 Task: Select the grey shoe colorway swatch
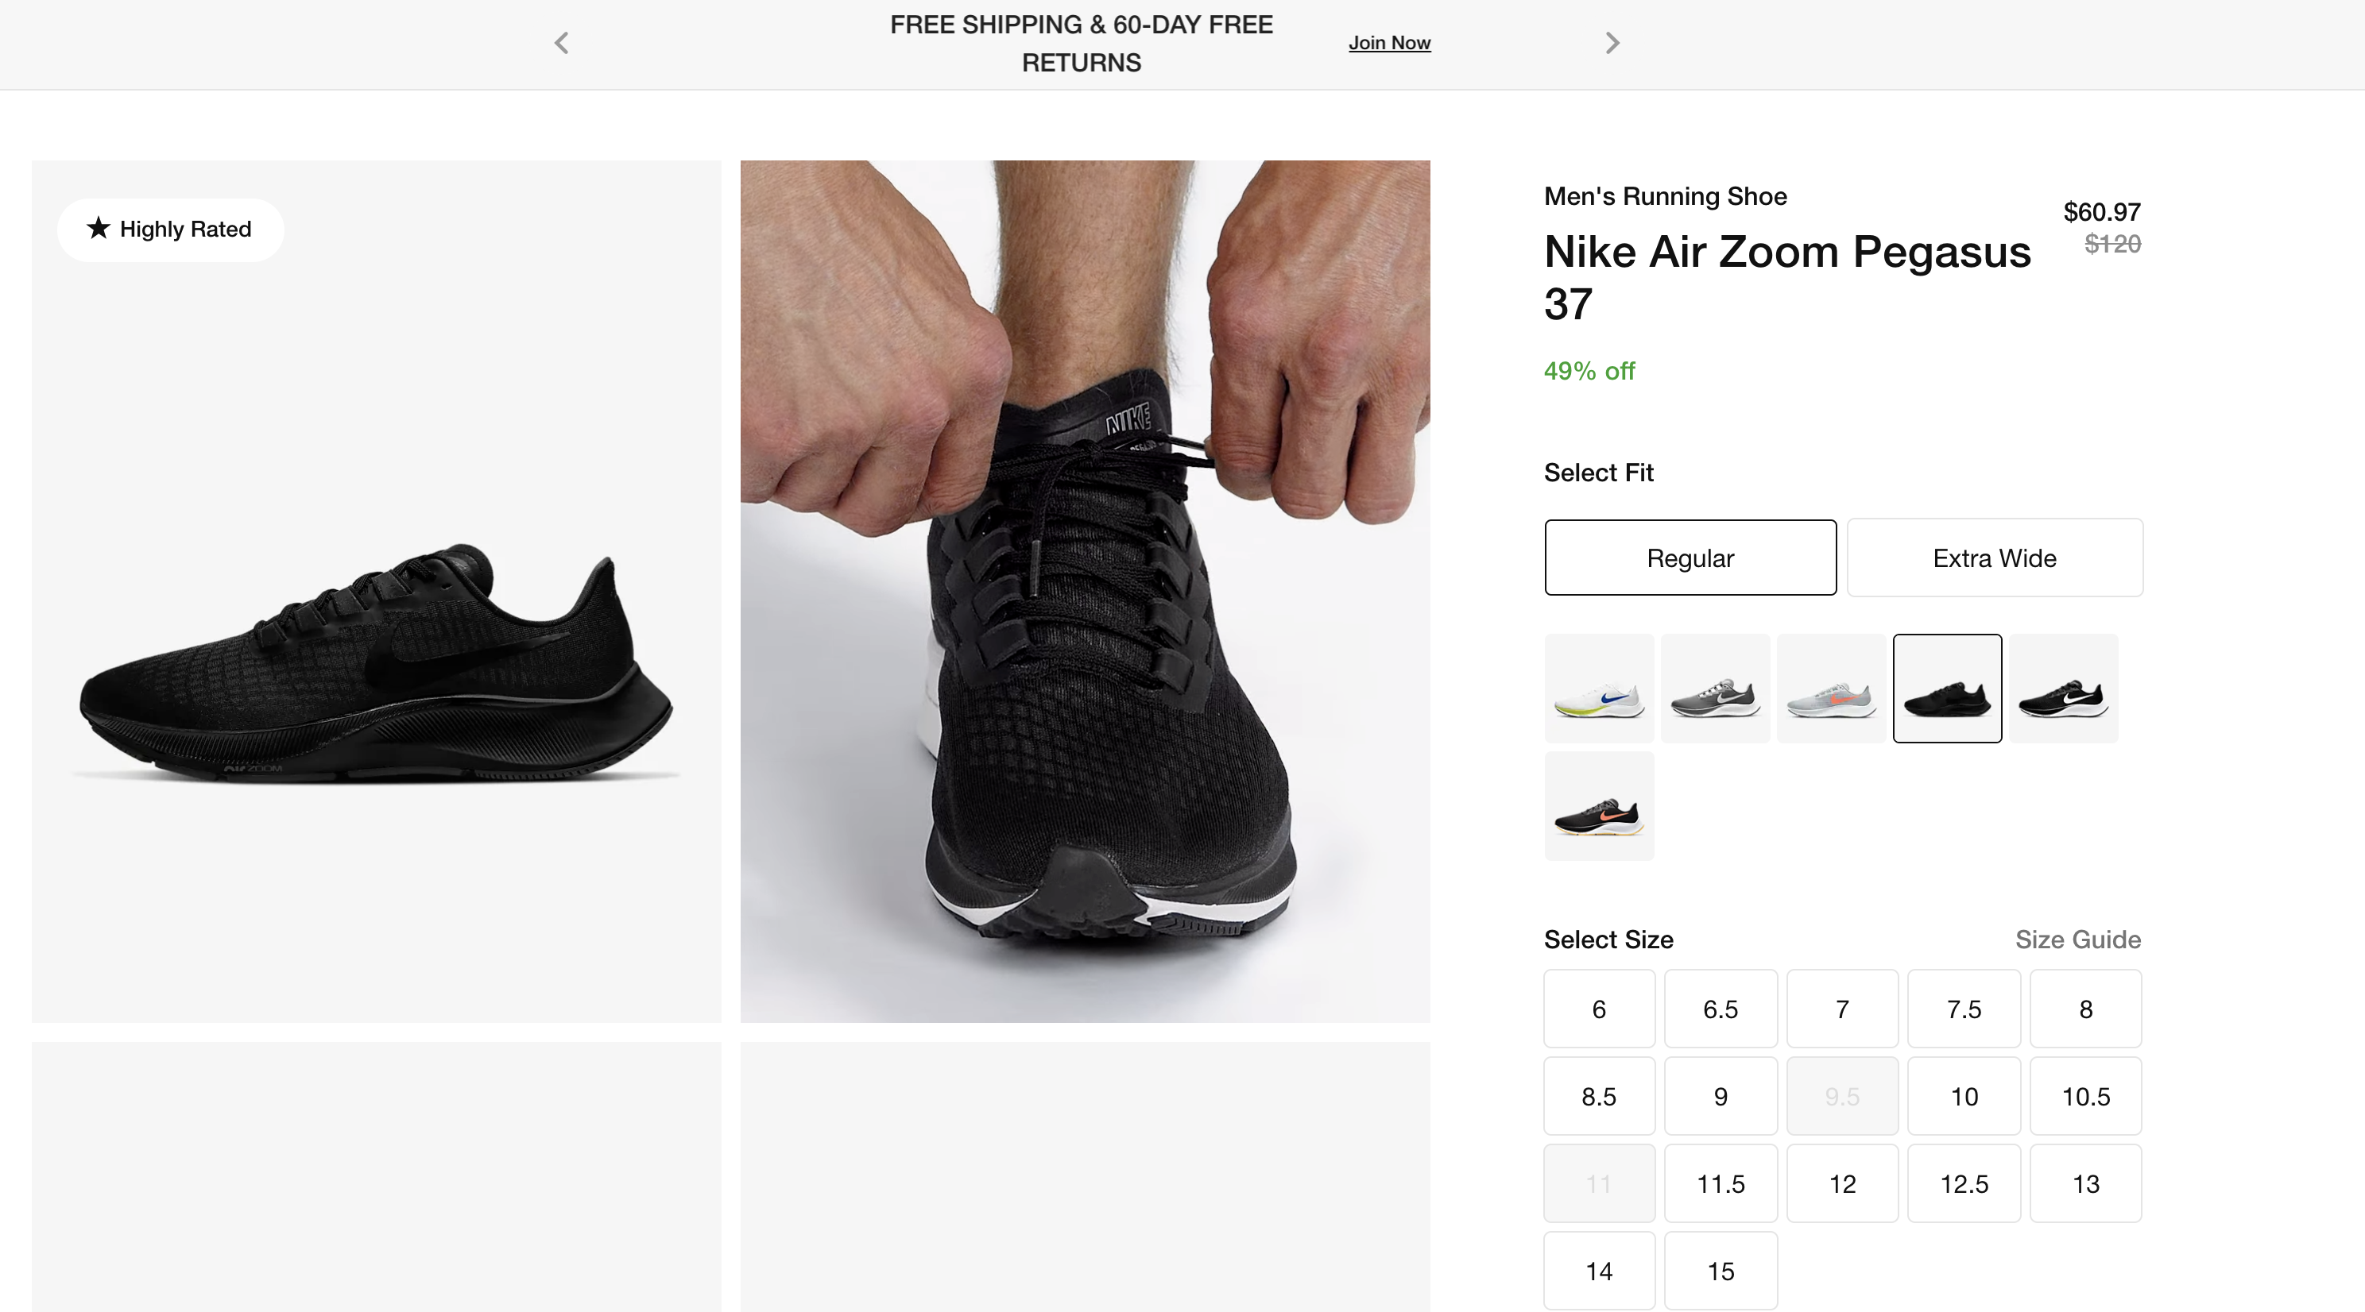[x=1715, y=688]
